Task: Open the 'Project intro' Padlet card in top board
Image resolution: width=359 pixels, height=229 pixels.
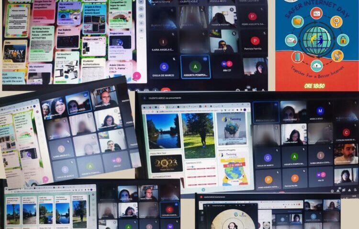Action: tap(120, 45)
